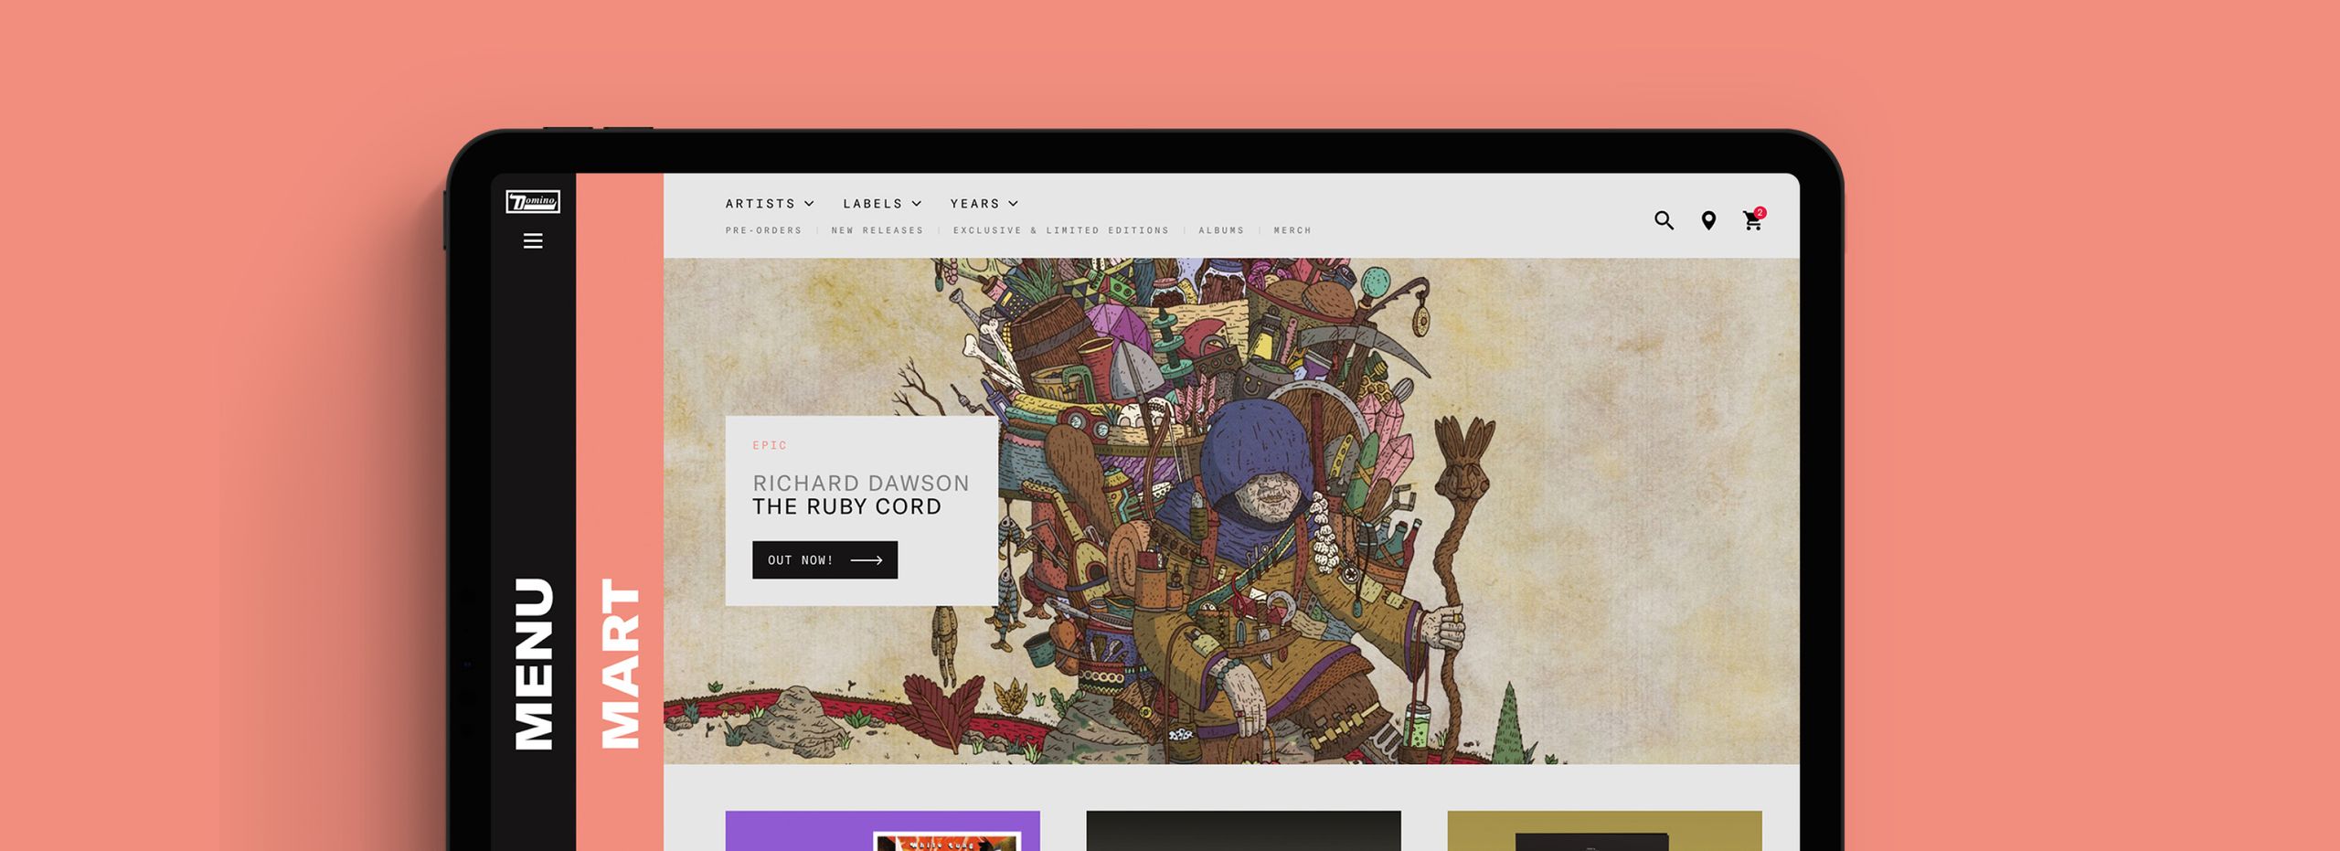Select the vertical MART sidebar label
The width and height of the screenshot is (2340, 851).
click(620, 665)
